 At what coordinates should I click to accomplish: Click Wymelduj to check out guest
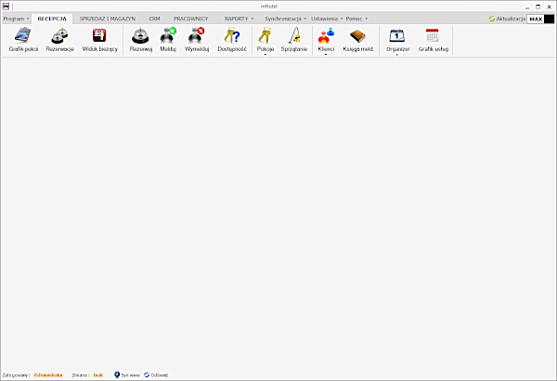(x=196, y=39)
